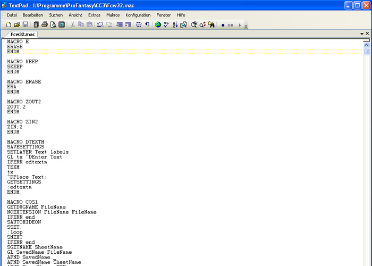Viewport: 372px width, 266px height.
Task: Open Replace dialog via toolbar icon
Action: [x=202, y=24]
